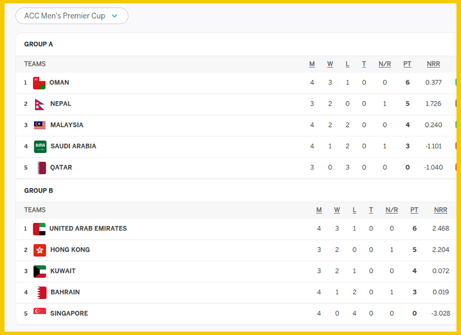The height and width of the screenshot is (335, 461).
Task: Open the NEPAL team link
Action: (x=60, y=104)
